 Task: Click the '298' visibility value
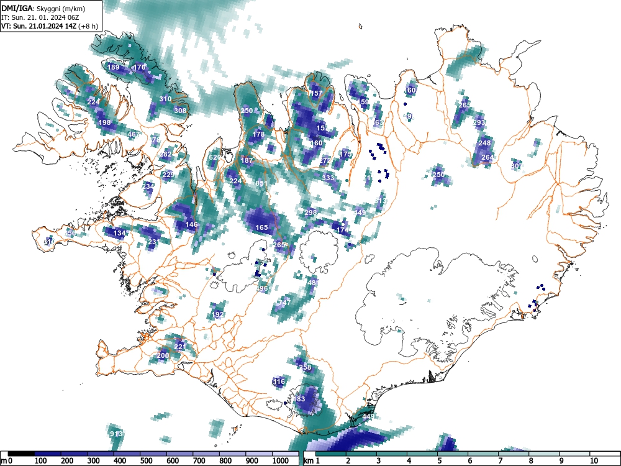tap(311, 212)
